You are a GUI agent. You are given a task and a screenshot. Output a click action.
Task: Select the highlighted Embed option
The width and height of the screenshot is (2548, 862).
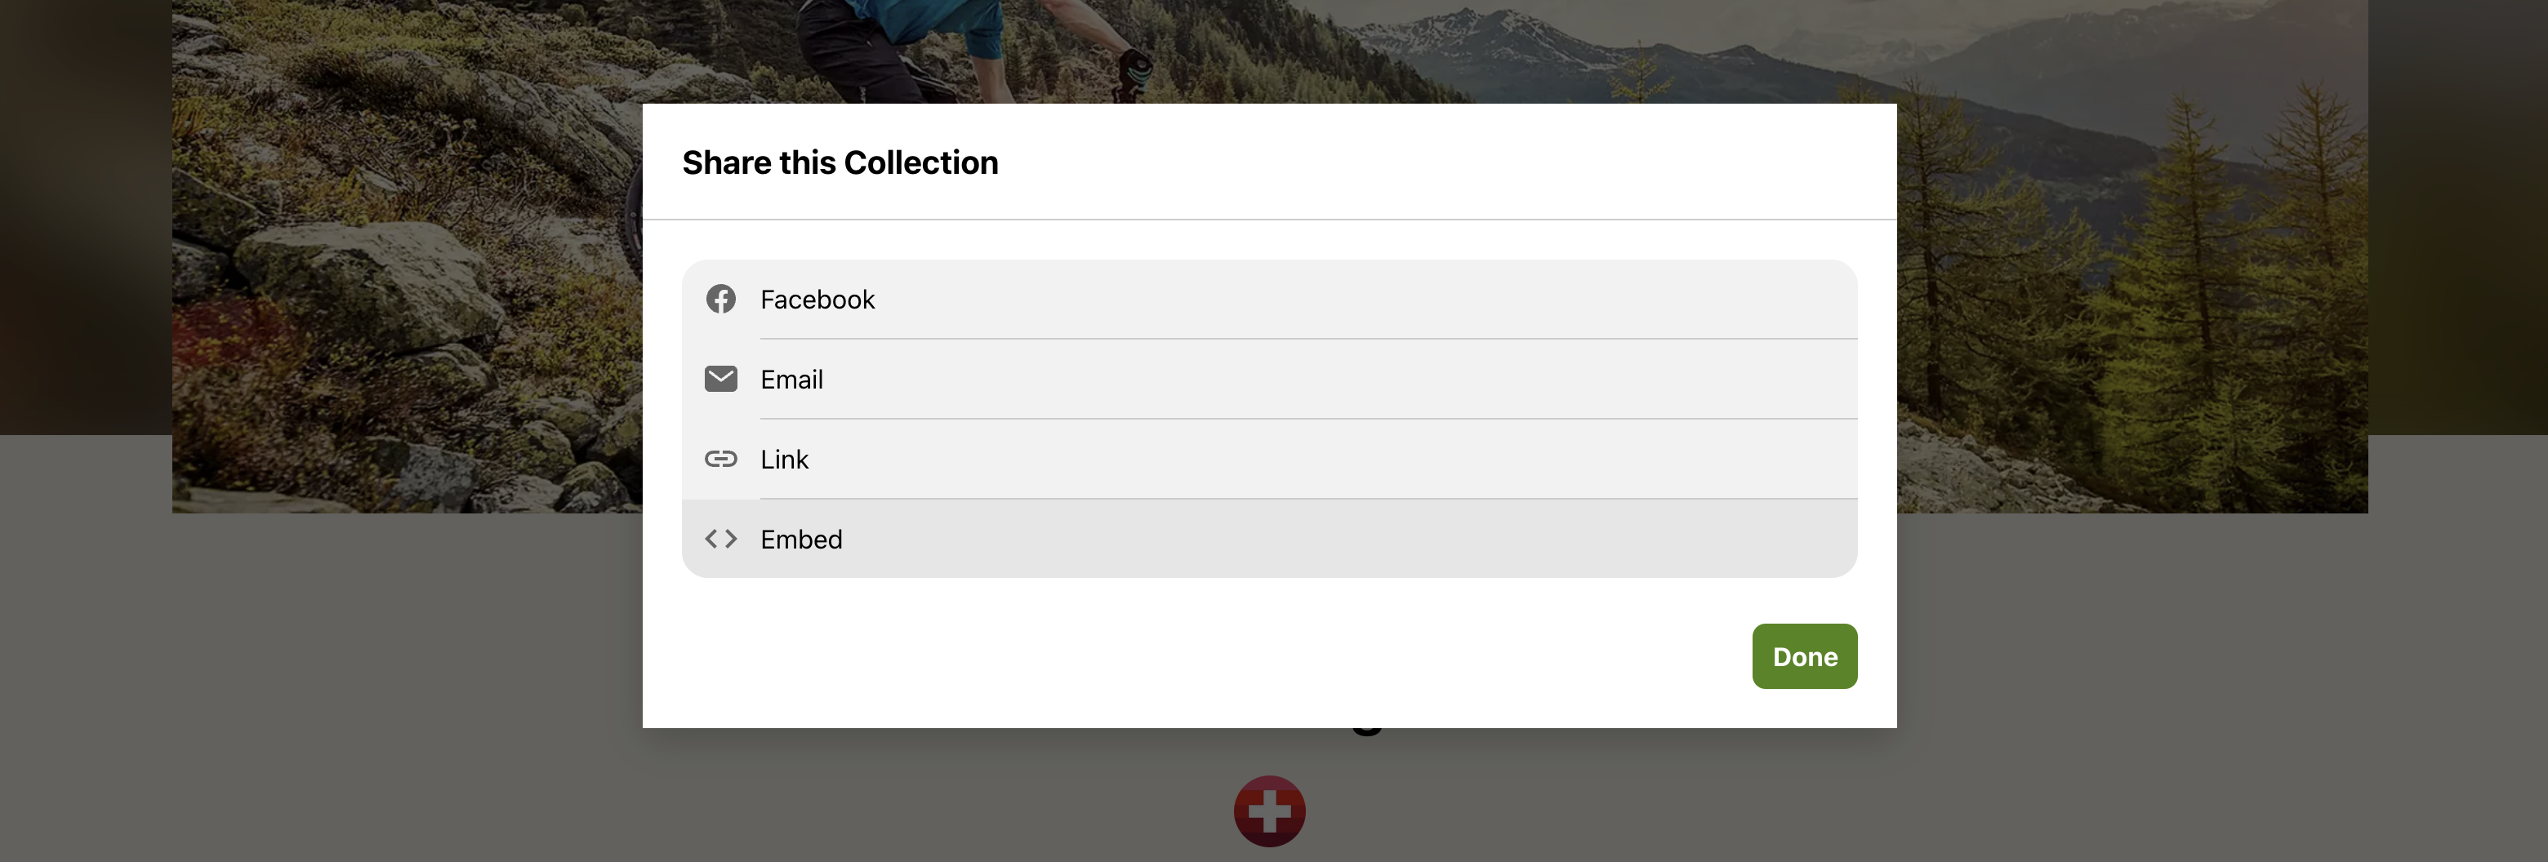pos(1269,539)
